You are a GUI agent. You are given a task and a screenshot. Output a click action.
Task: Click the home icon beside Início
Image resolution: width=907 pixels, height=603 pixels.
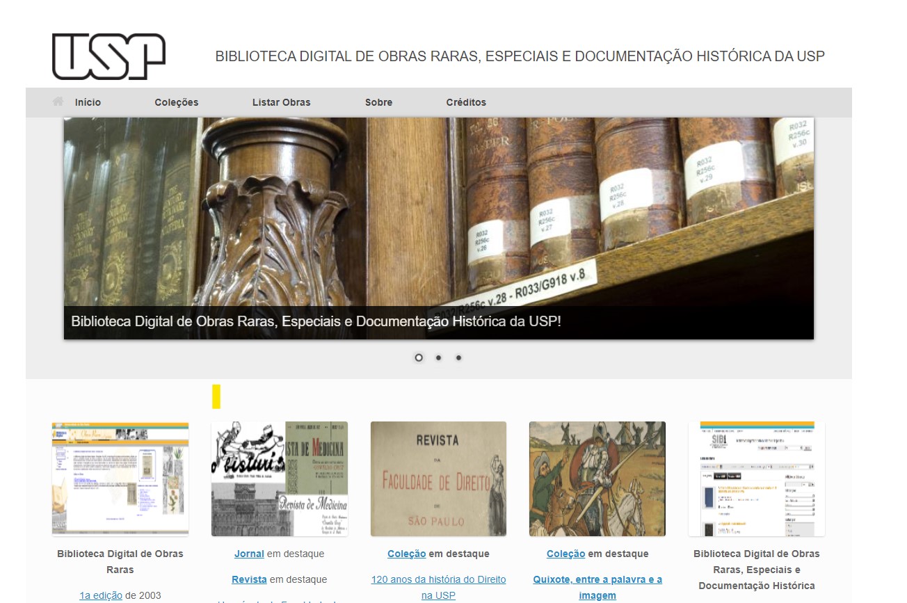pos(58,102)
